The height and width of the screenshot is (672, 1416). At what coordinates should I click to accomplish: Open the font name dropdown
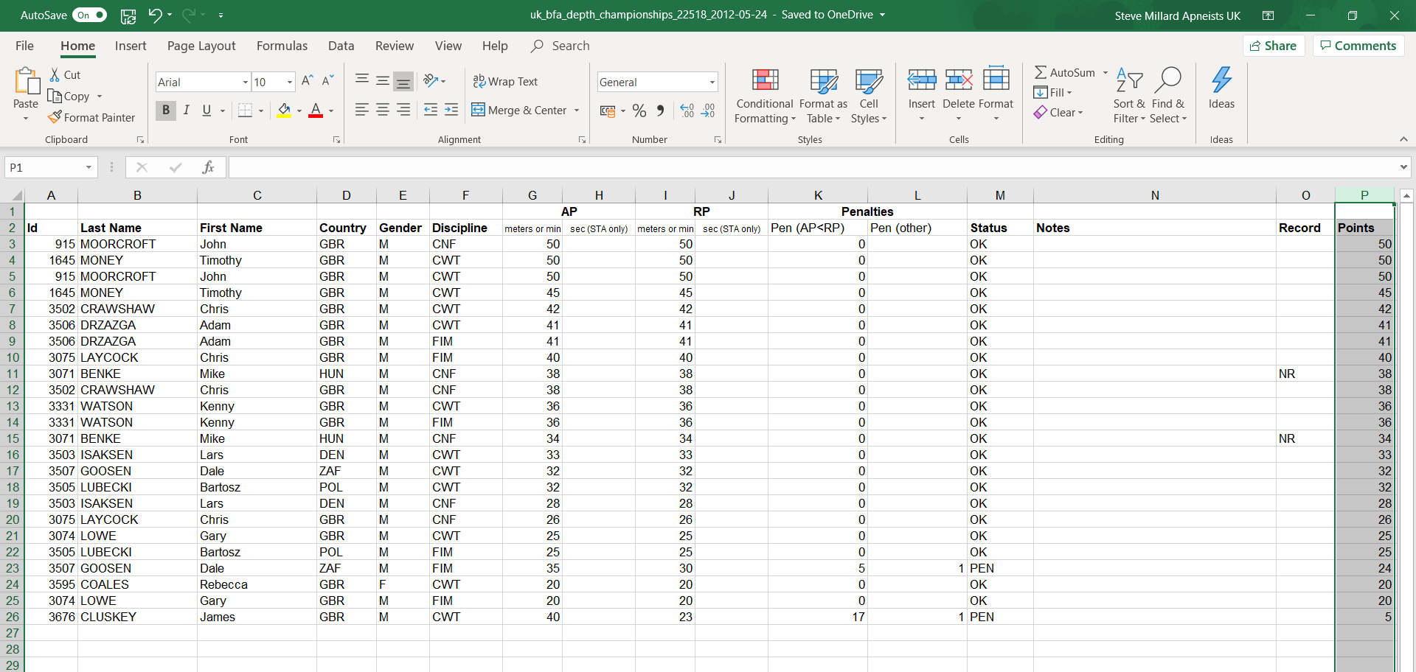(245, 82)
